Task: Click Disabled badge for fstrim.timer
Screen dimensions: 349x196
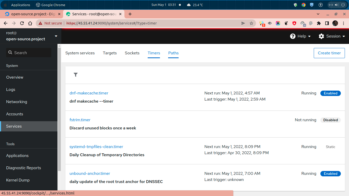Action: point(331,120)
